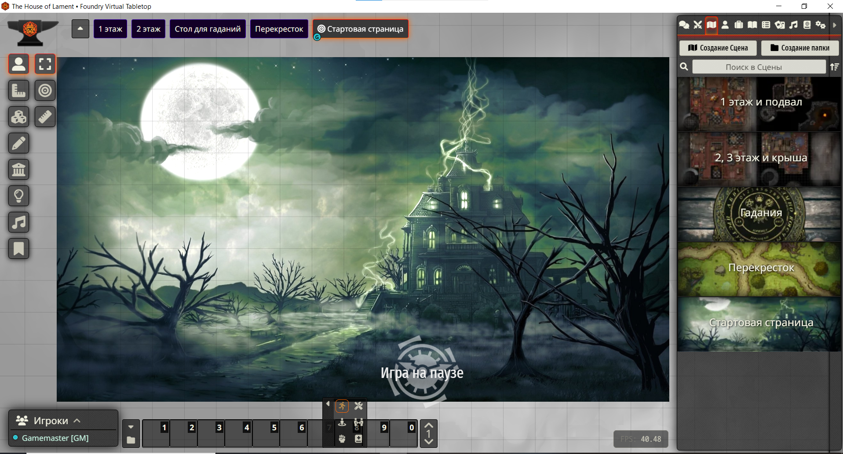Click macro hotbar slot 2
843x454 pixels.
point(183,434)
